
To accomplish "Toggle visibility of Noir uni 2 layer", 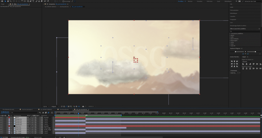I will coord(1,126).
